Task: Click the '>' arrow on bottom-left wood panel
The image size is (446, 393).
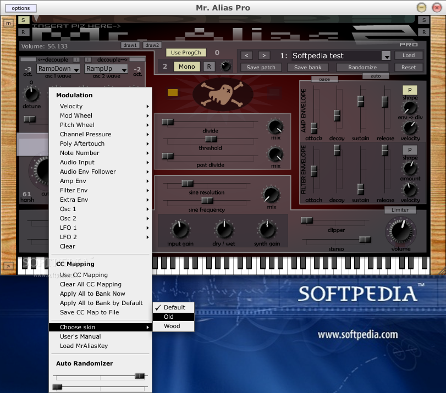Action: tap(8, 266)
